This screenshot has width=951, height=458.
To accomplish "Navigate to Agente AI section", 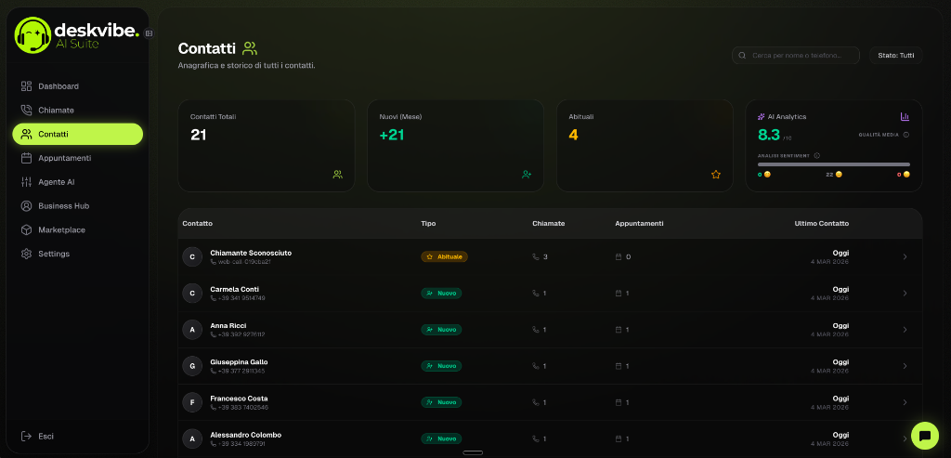I will pyautogui.click(x=56, y=182).
